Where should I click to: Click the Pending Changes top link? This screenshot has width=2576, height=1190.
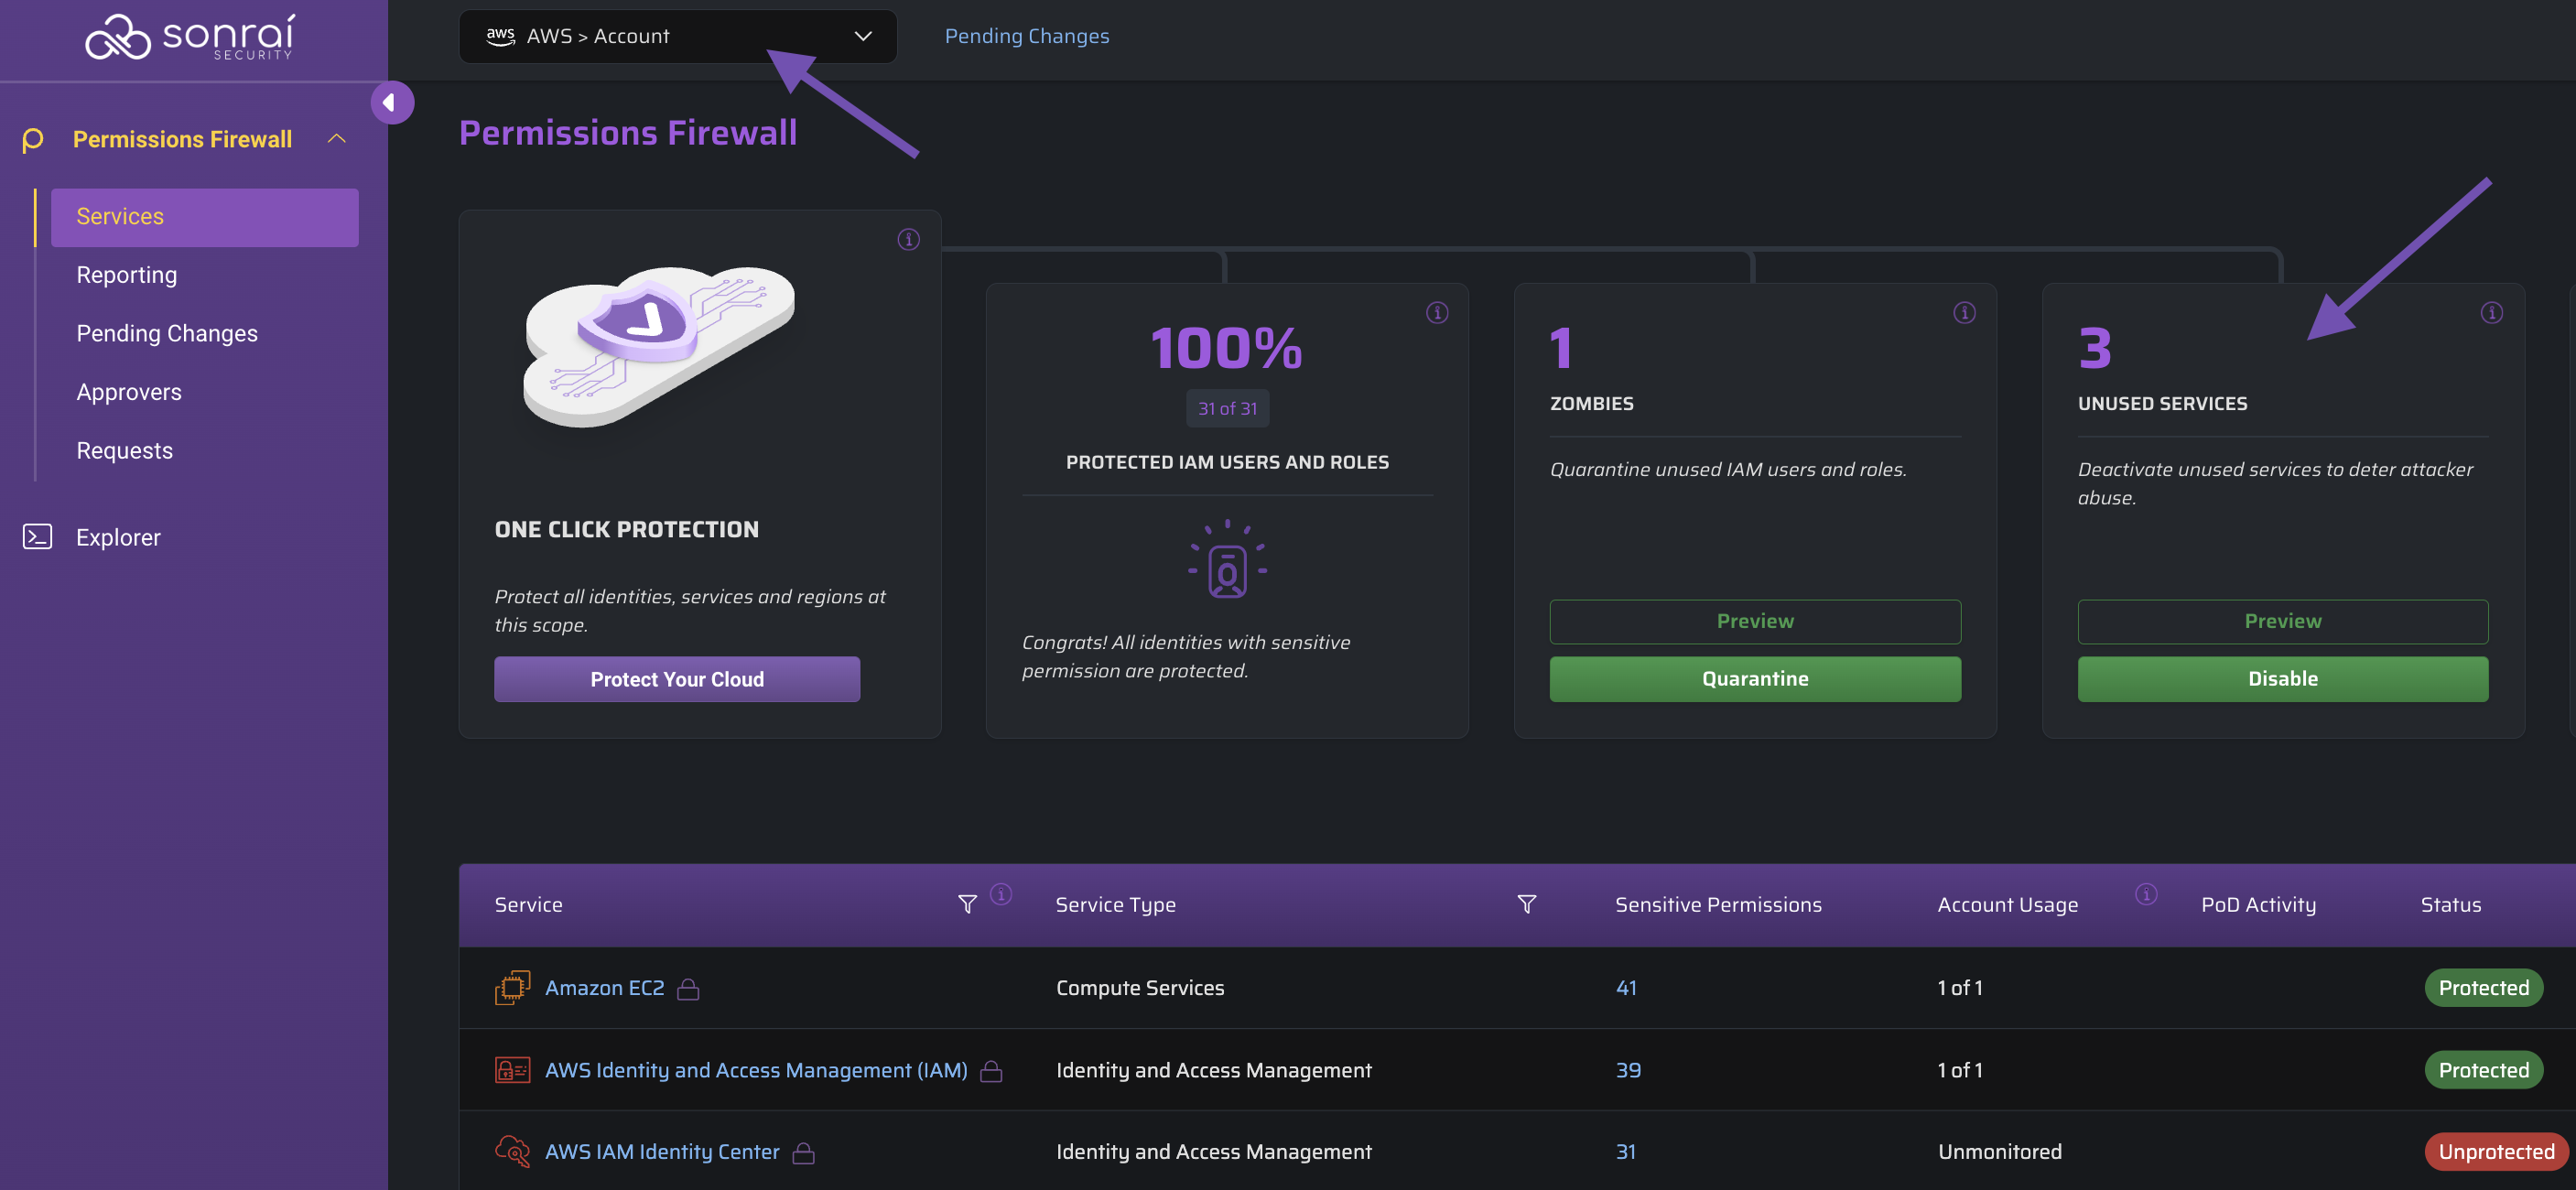pyautogui.click(x=1026, y=36)
